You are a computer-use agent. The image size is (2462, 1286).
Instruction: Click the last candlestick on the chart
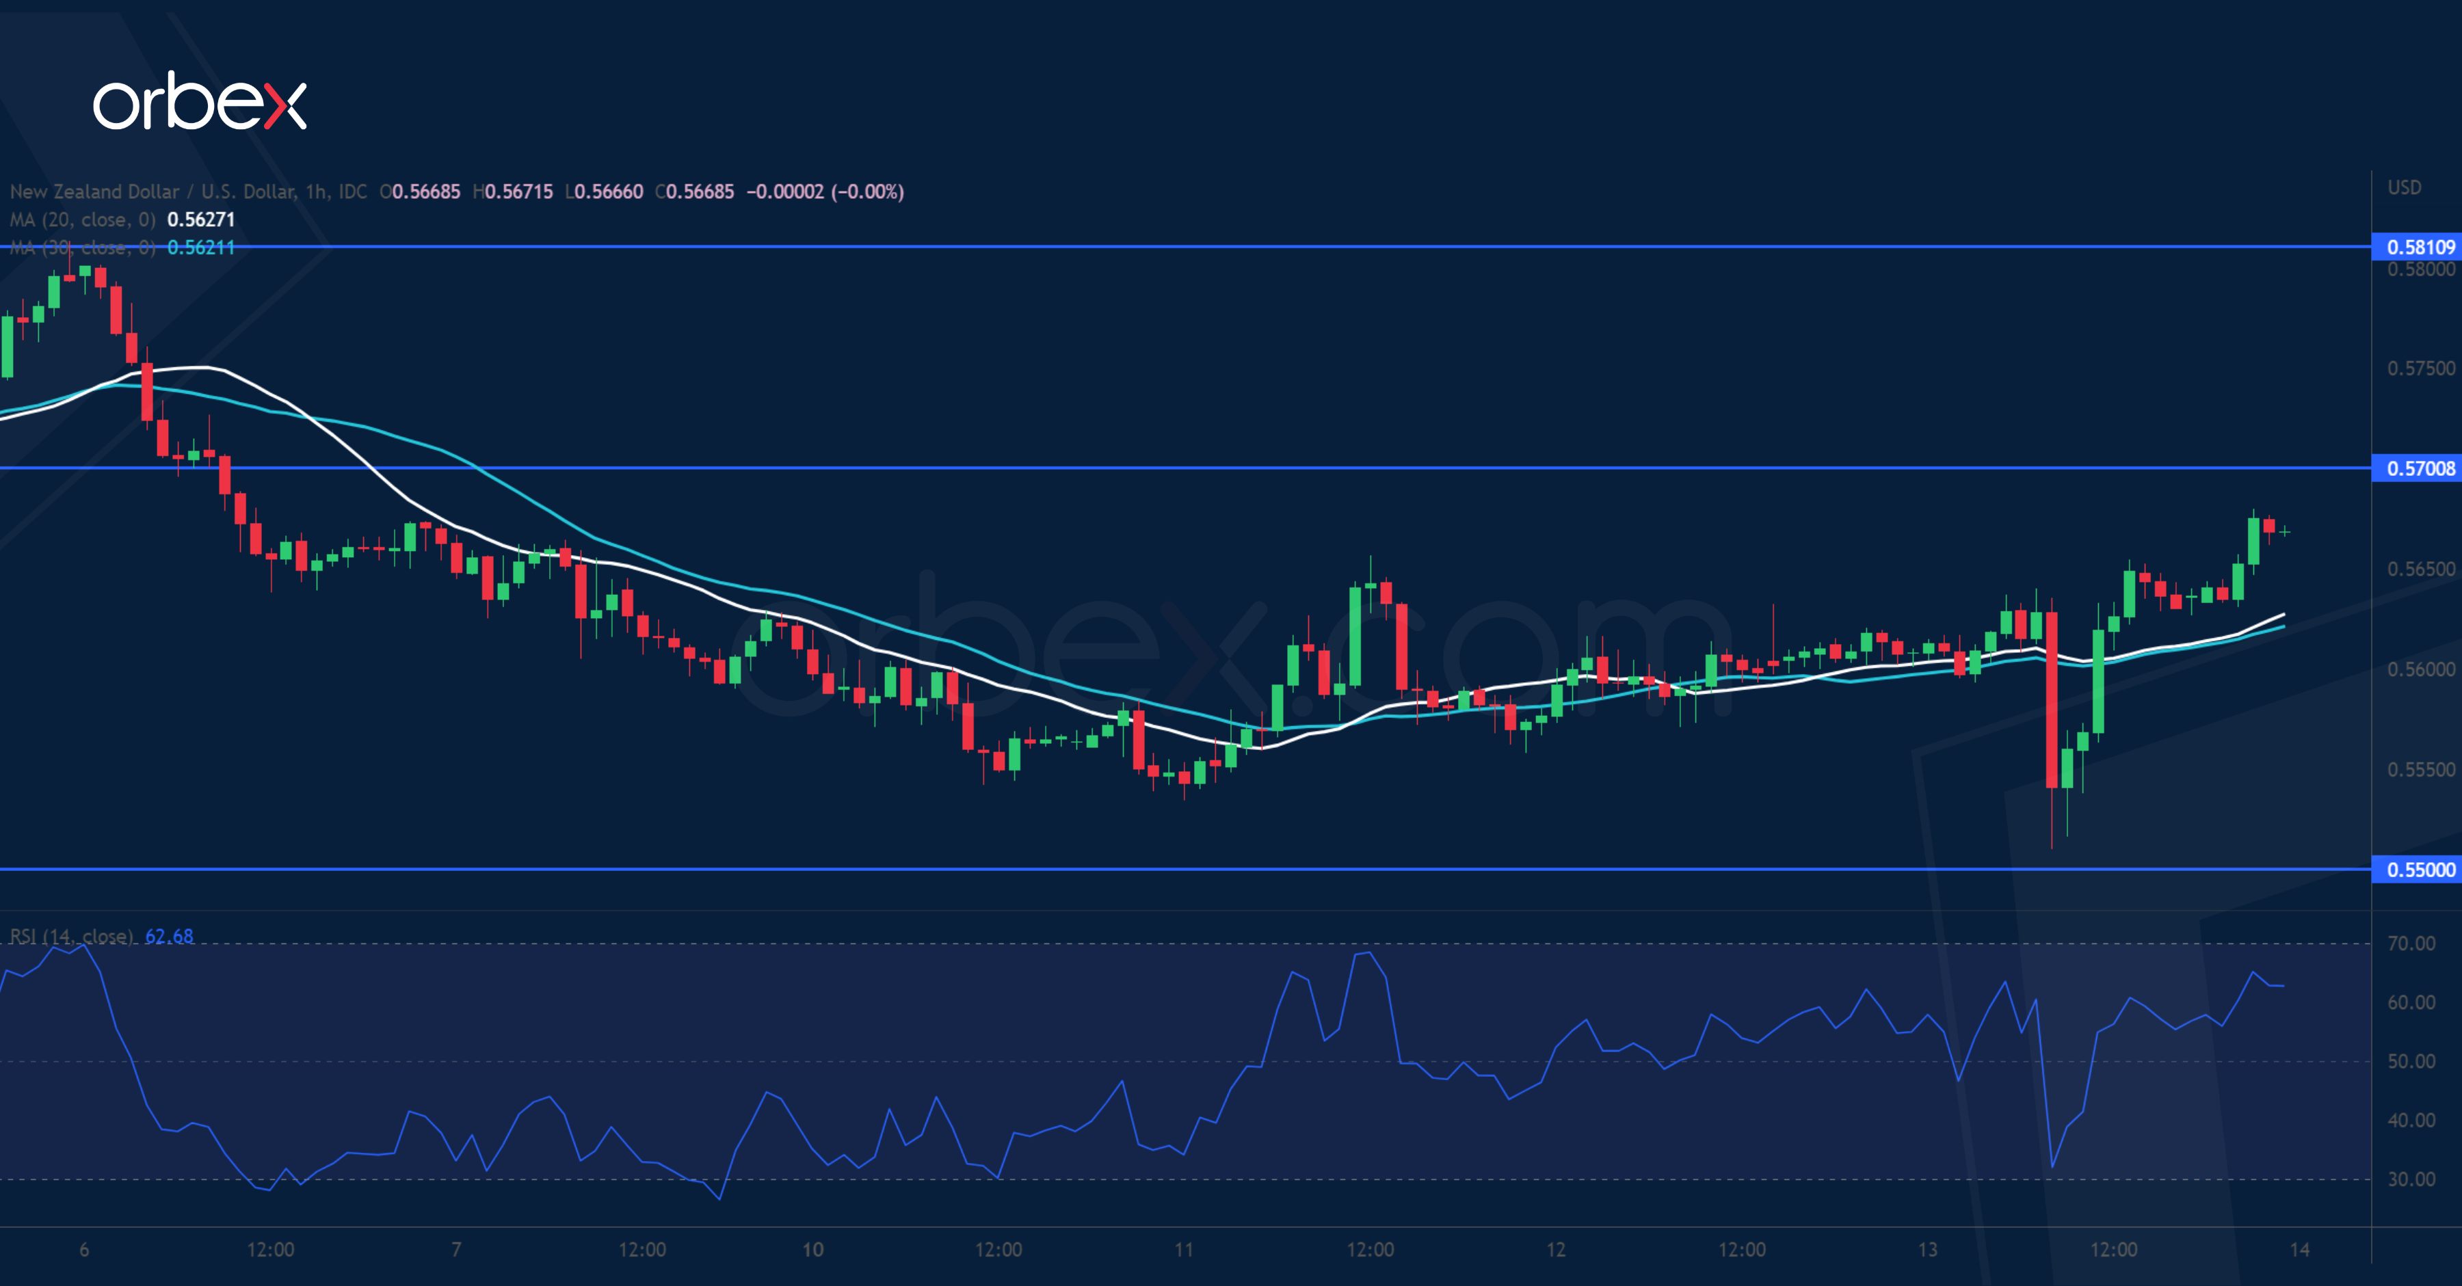[2284, 531]
